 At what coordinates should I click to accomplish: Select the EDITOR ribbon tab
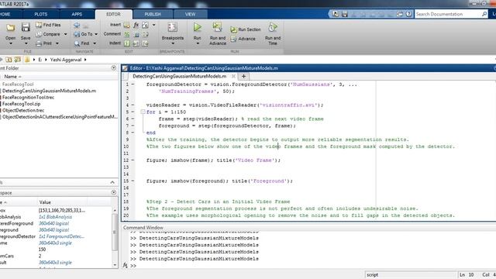coord(113,14)
